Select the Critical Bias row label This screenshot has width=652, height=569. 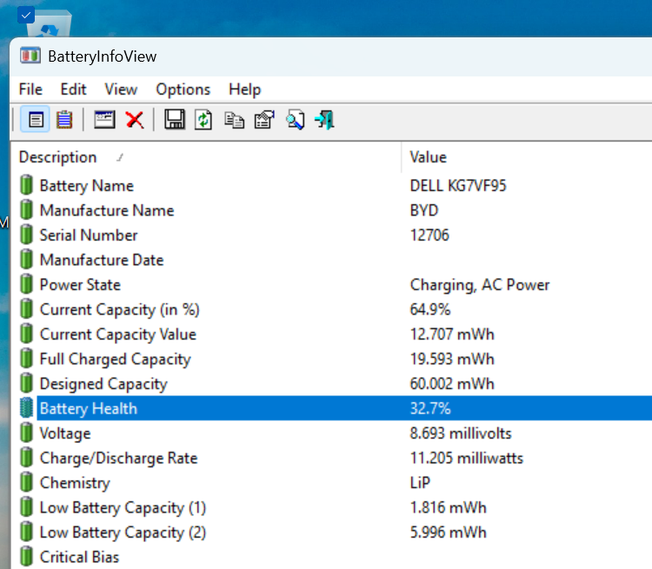[79, 557]
